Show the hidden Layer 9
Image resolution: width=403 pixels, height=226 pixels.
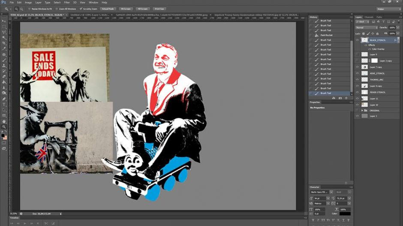pos(357,54)
